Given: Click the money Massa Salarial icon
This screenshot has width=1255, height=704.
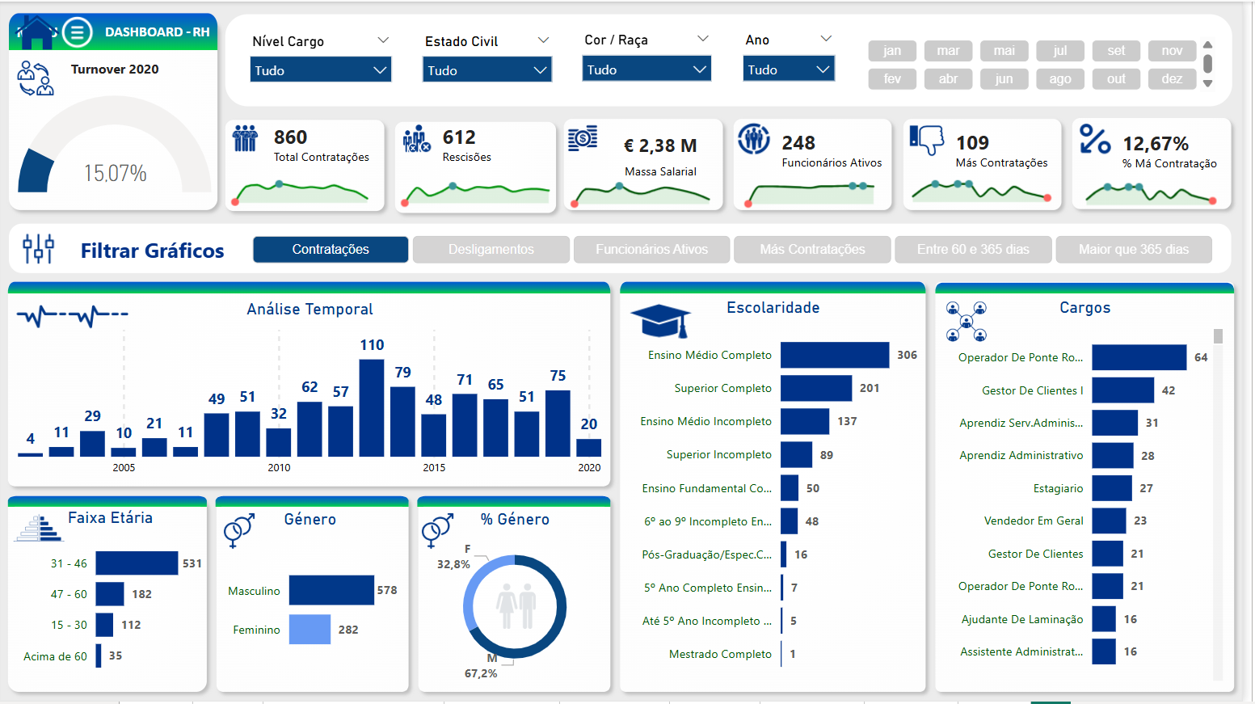Looking at the screenshot, I should pyautogui.click(x=583, y=139).
